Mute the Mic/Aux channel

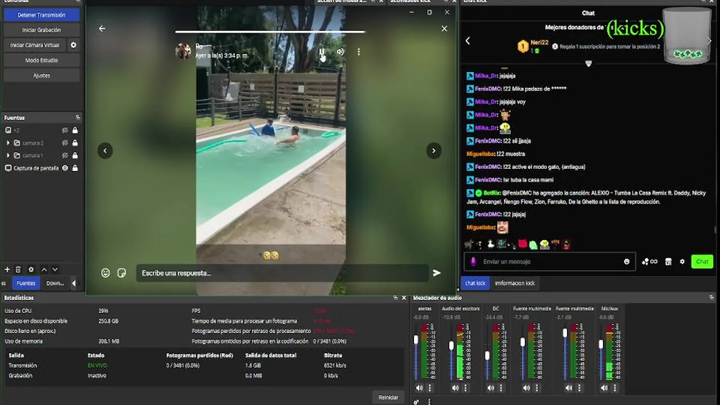tap(604, 388)
